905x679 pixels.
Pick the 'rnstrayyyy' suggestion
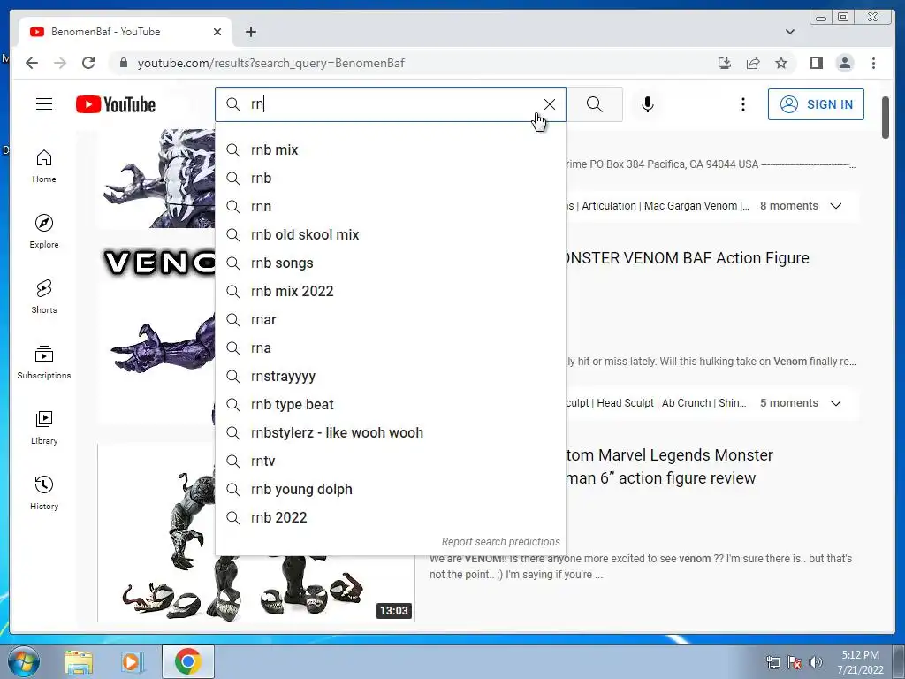[x=390, y=376]
